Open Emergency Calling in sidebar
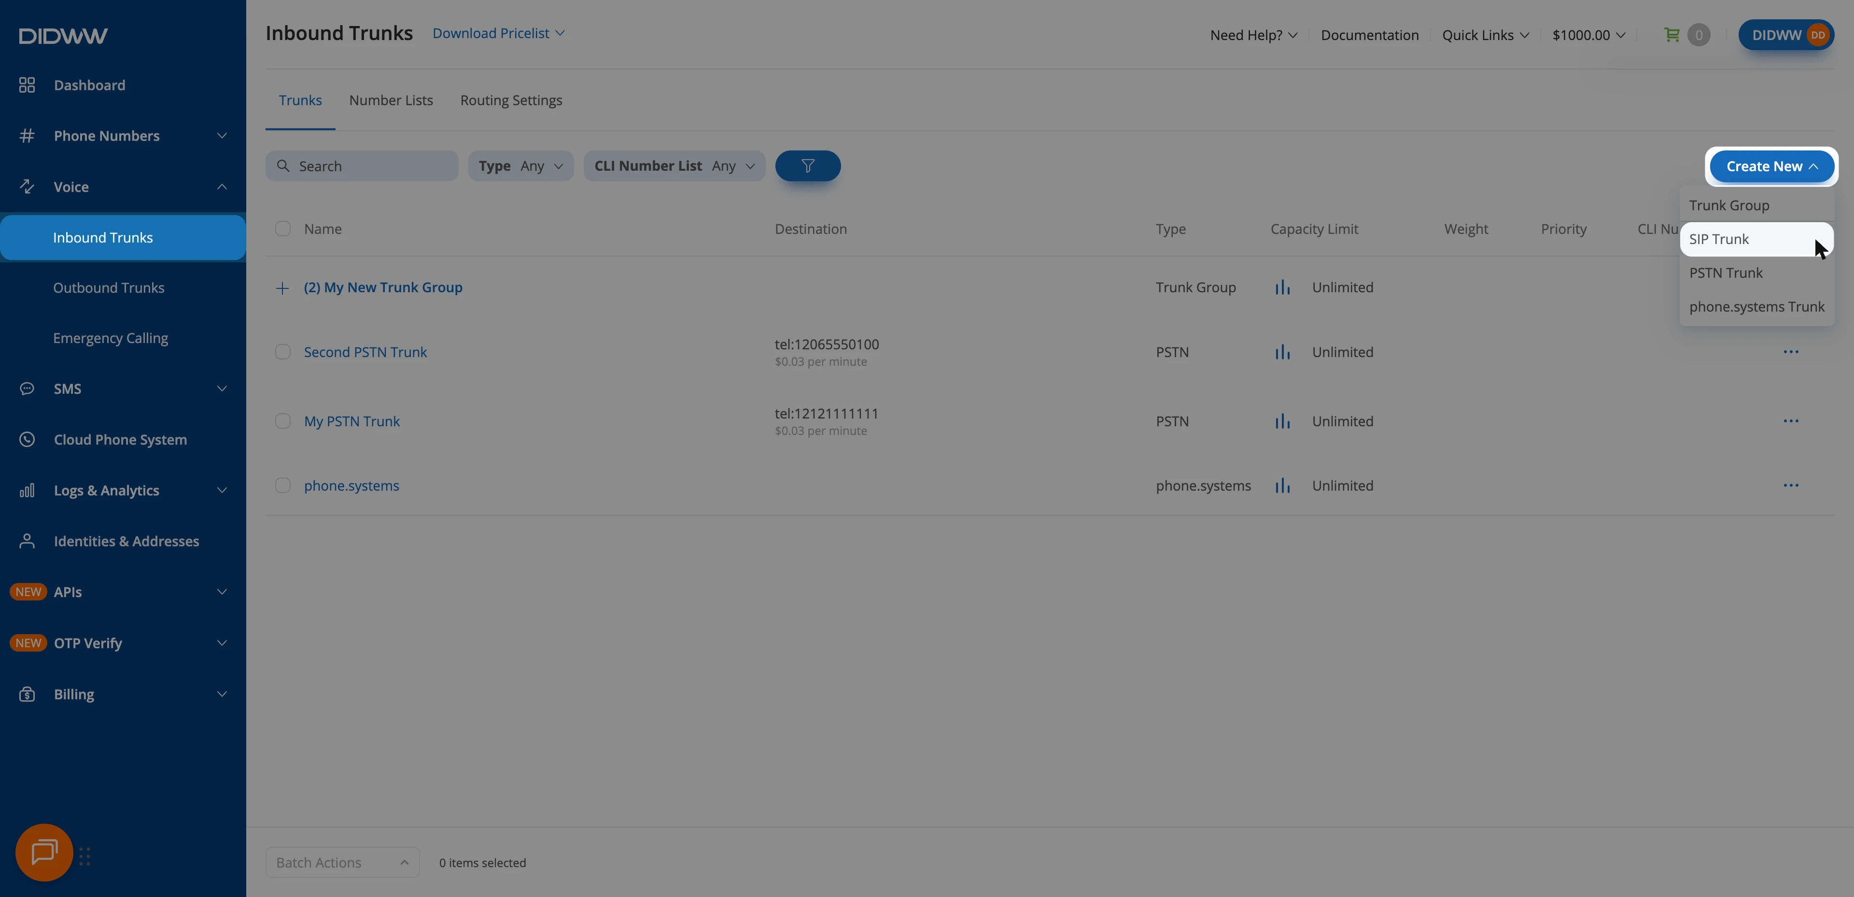1854x897 pixels. click(x=110, y=338)
